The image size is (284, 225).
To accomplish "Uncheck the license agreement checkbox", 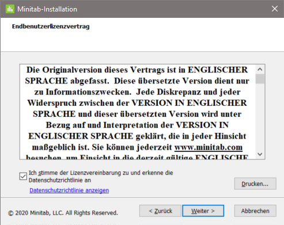I will (23, 176).
